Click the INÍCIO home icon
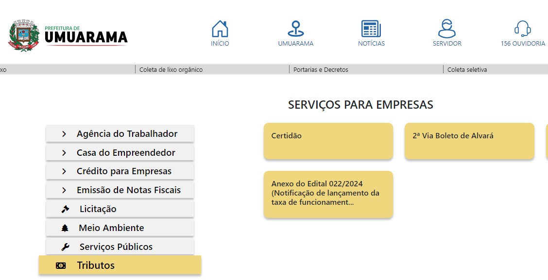Screen dimensions: 548x280 pos(220,28)
